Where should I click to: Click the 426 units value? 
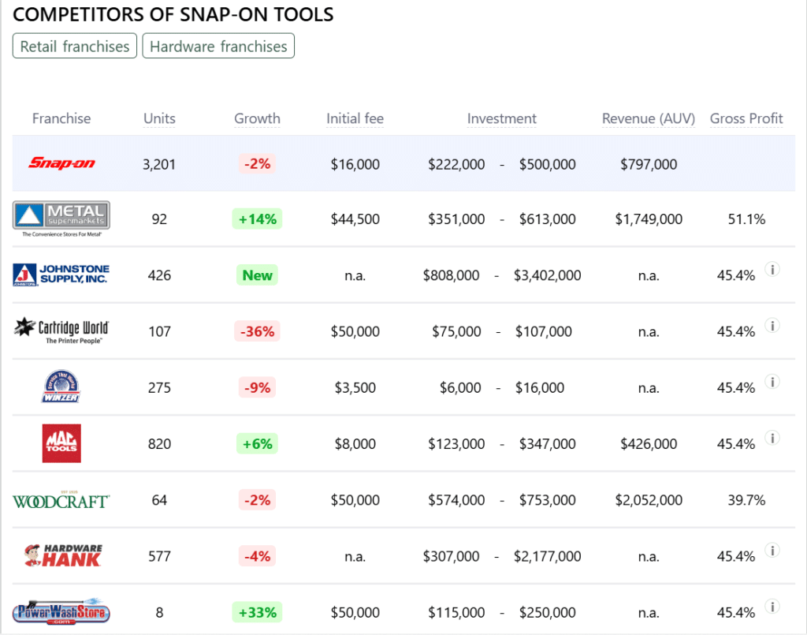159,275
